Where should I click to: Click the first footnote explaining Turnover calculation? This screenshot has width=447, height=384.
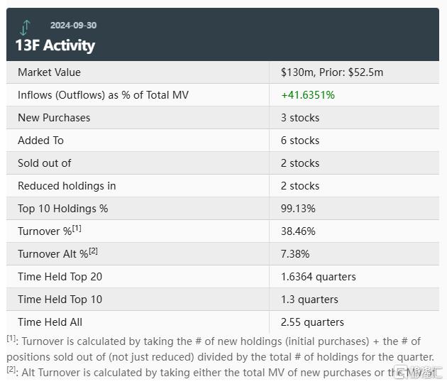point(220,349)
